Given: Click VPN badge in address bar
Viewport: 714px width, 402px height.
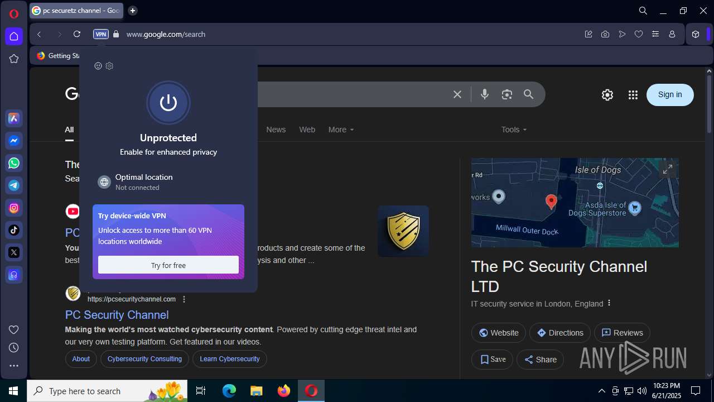Looking at the screenshot, I should (x=101, y=34).
